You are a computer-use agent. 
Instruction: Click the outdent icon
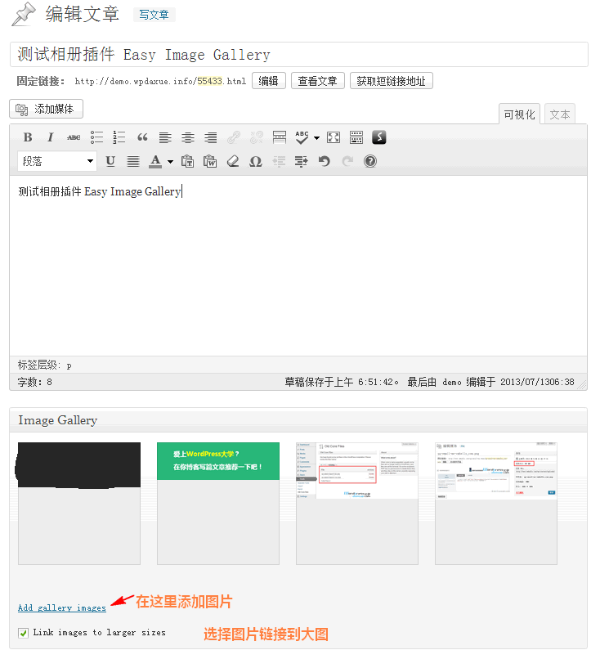(279, 161)
